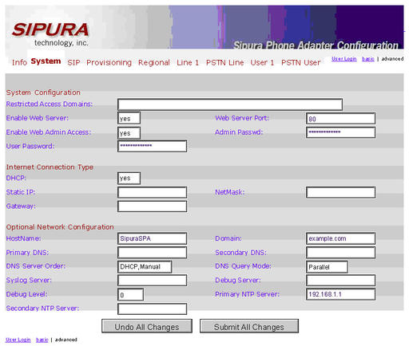Expand the DNS Server Order dropdown
Image resolution: width=409 pixels, height=346 pixels.
tap(145, 266)
